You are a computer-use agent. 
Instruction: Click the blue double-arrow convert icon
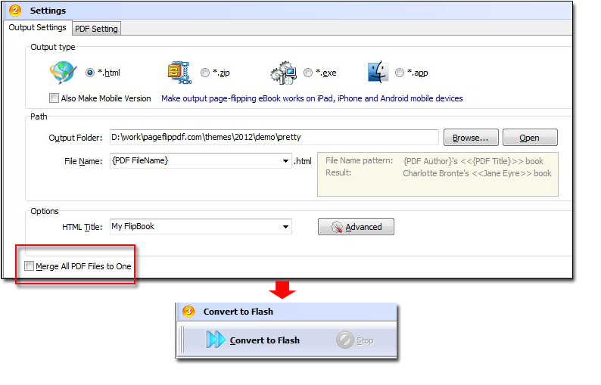[216, 340]
